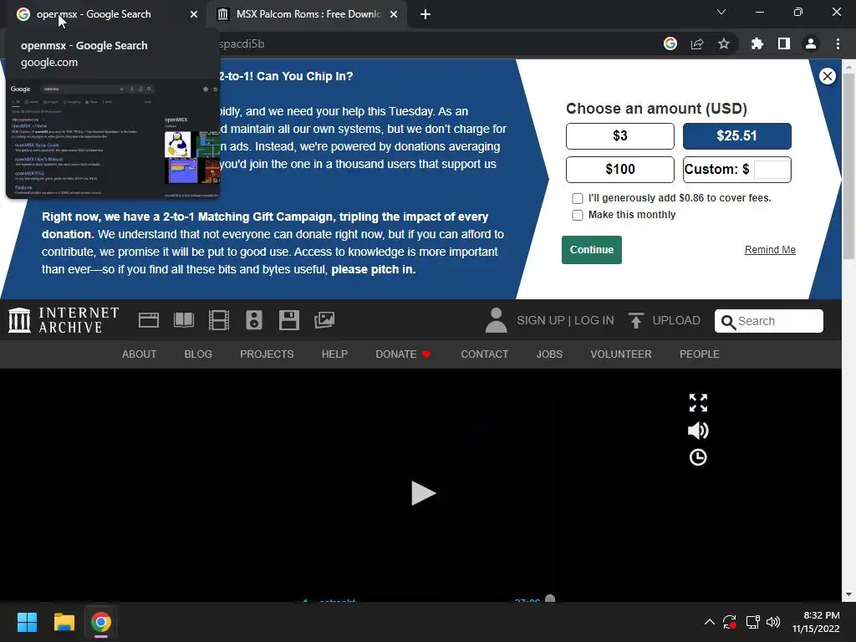
Task: Open the ABOUT menu item
Action: (x=140, y=354)
